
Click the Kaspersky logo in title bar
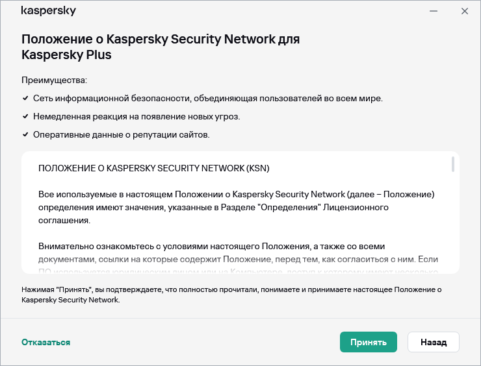tap(48, 12)
